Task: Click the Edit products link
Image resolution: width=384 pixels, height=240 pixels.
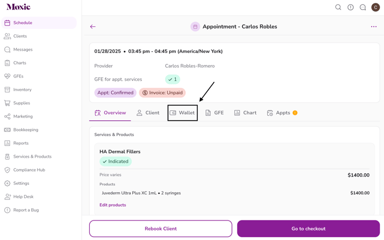Action: 113,205
